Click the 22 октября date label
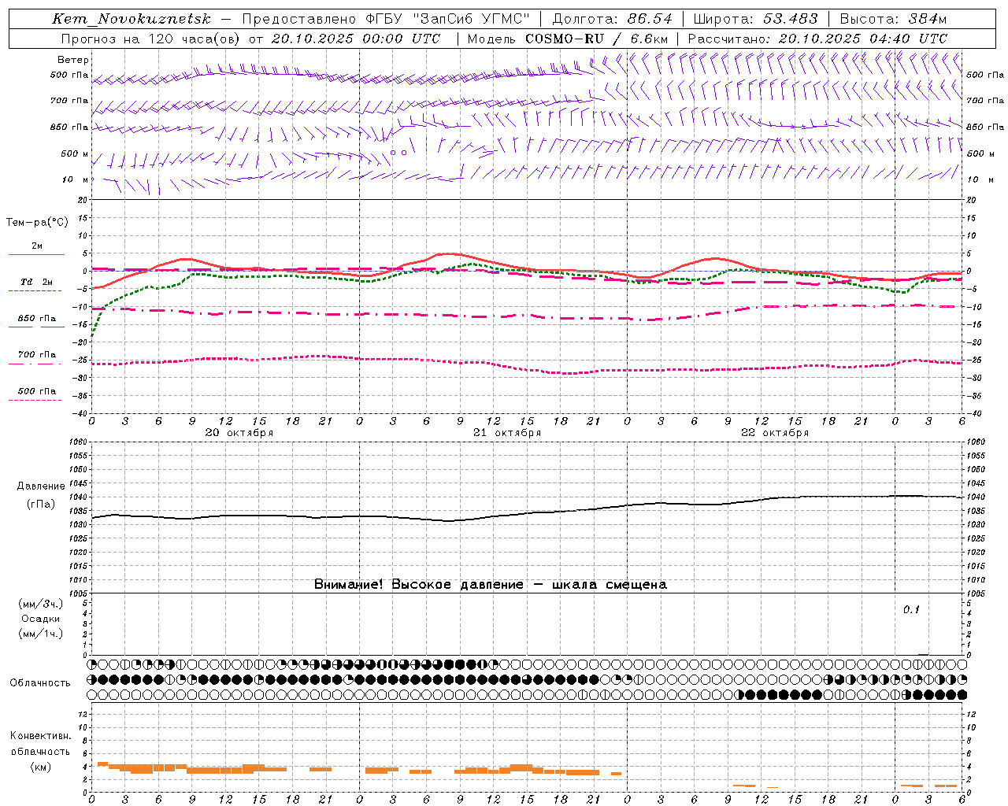Viewport: 1008px width, 806px height. tap(774, 433)
